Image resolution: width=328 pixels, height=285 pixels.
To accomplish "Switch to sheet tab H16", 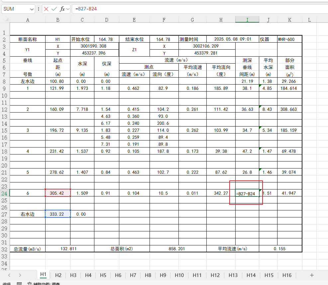I will click(287, 275).
